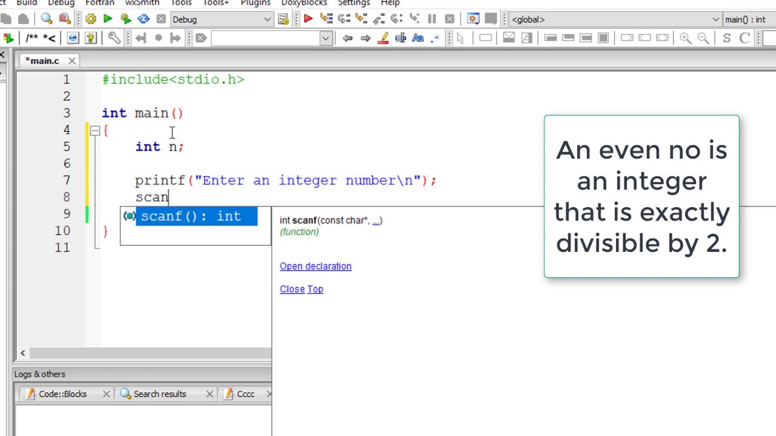Open the Build menu
Screen dimensions: 776x436
coord(27,3)
